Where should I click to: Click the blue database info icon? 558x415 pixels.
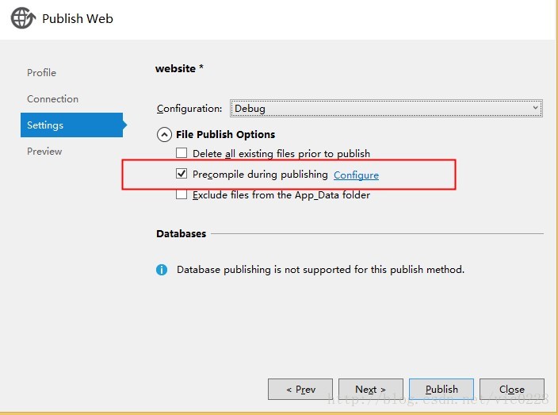tap(162, 270)
